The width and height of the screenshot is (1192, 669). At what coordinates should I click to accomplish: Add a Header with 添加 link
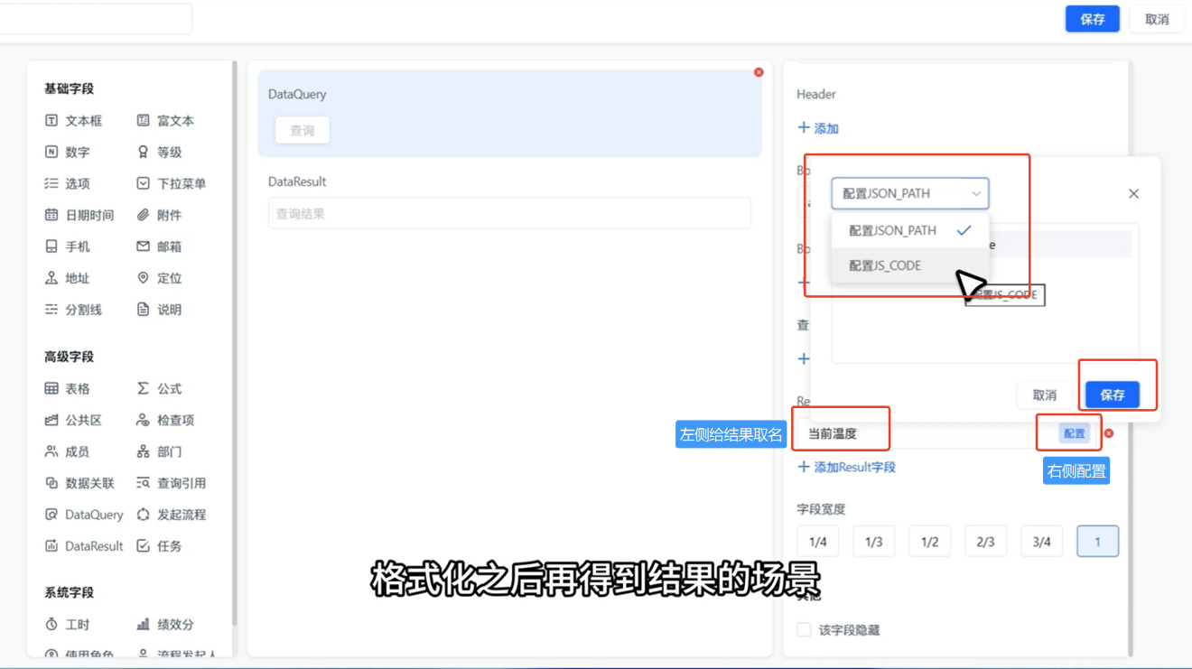[x=818, y=128]
